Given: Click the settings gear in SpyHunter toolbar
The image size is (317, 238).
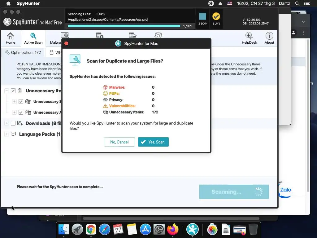Looking at the screenshot, I should click(158, 35).
